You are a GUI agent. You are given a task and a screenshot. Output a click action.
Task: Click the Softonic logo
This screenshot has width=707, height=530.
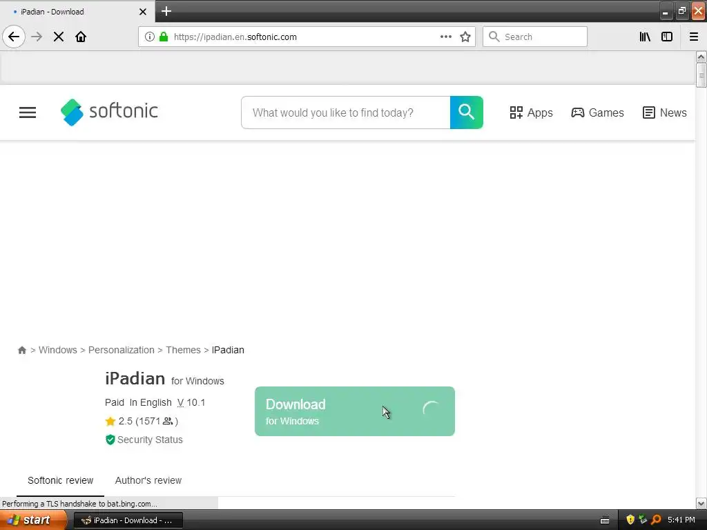tap(109, 112)
